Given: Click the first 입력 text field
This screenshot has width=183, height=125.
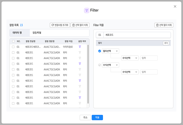Looking at the screenshot, I should (x=149, y=58).
